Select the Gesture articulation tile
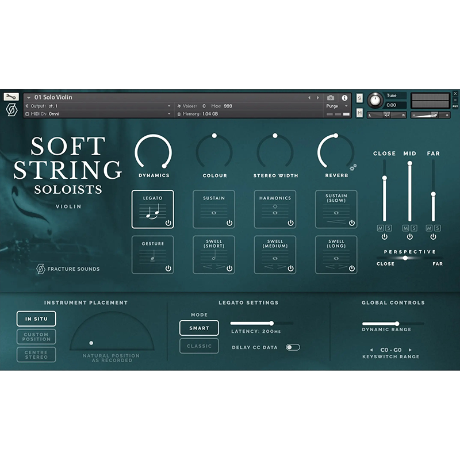This screenshot has height=460, width=460. [x=152, y=255]
